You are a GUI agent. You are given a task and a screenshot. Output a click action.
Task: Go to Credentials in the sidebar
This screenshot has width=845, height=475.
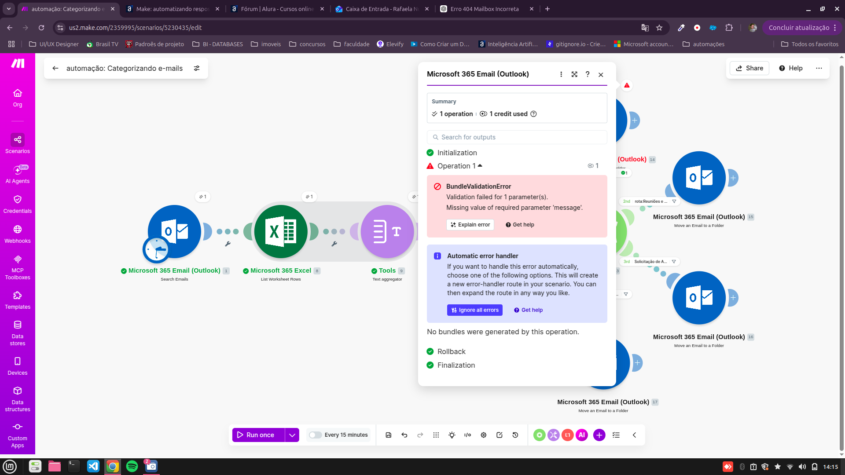click(x=18, y=204)
